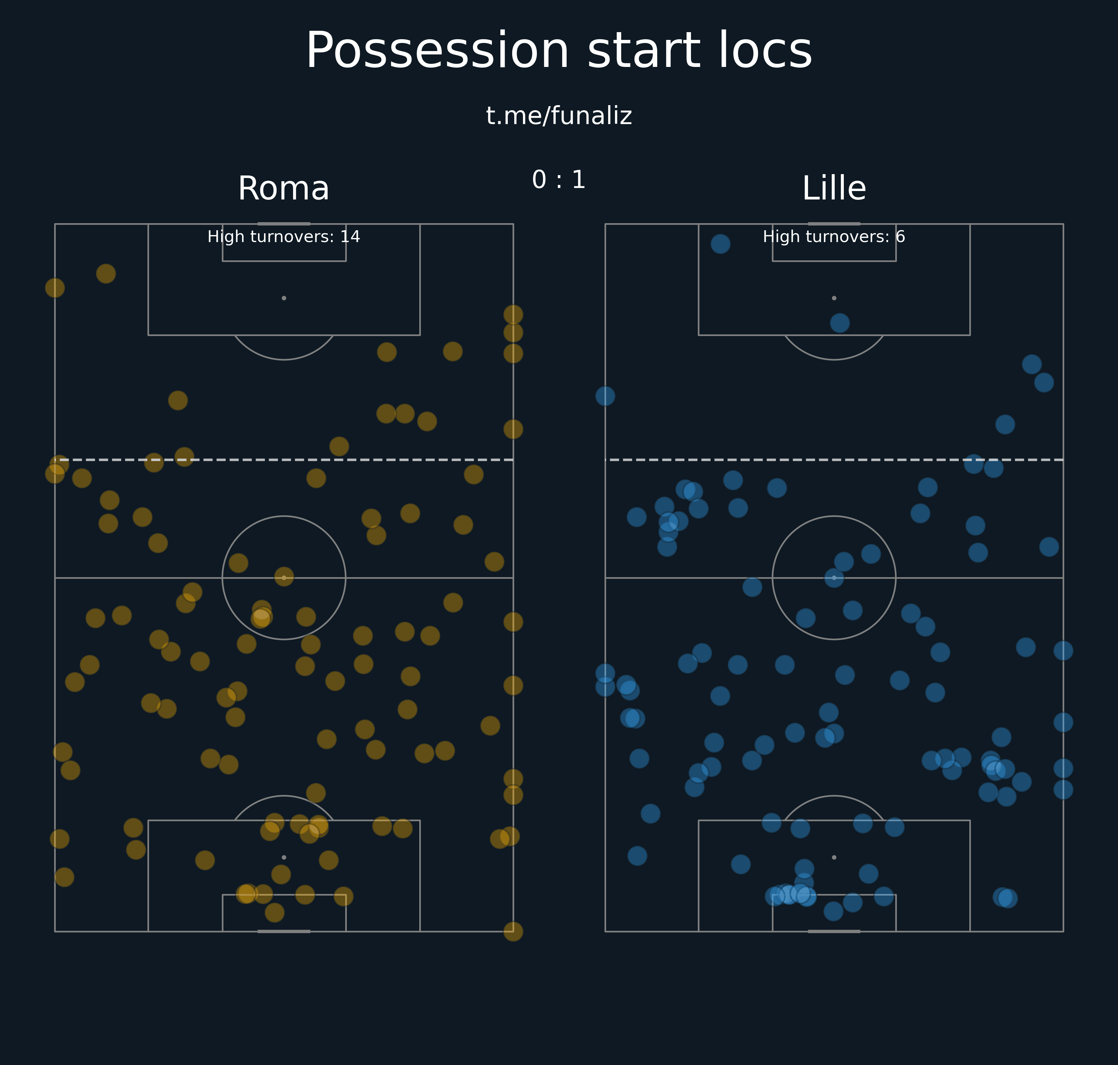1118x1065 pixels.
Task: Click the bottom goal on Lille's pitch
Action: [x=834, y=931]
